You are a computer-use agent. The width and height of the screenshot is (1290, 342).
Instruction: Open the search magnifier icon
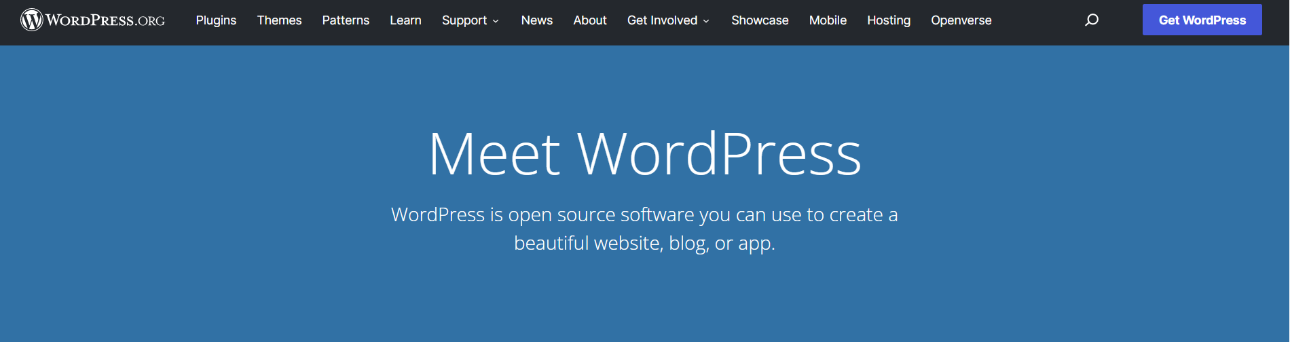pyautogui.click(x=1092, y=20)
